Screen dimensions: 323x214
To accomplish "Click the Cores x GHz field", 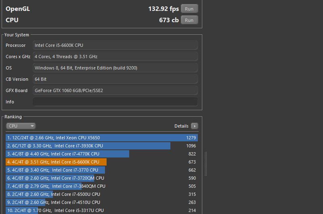I will click(115, 57).
